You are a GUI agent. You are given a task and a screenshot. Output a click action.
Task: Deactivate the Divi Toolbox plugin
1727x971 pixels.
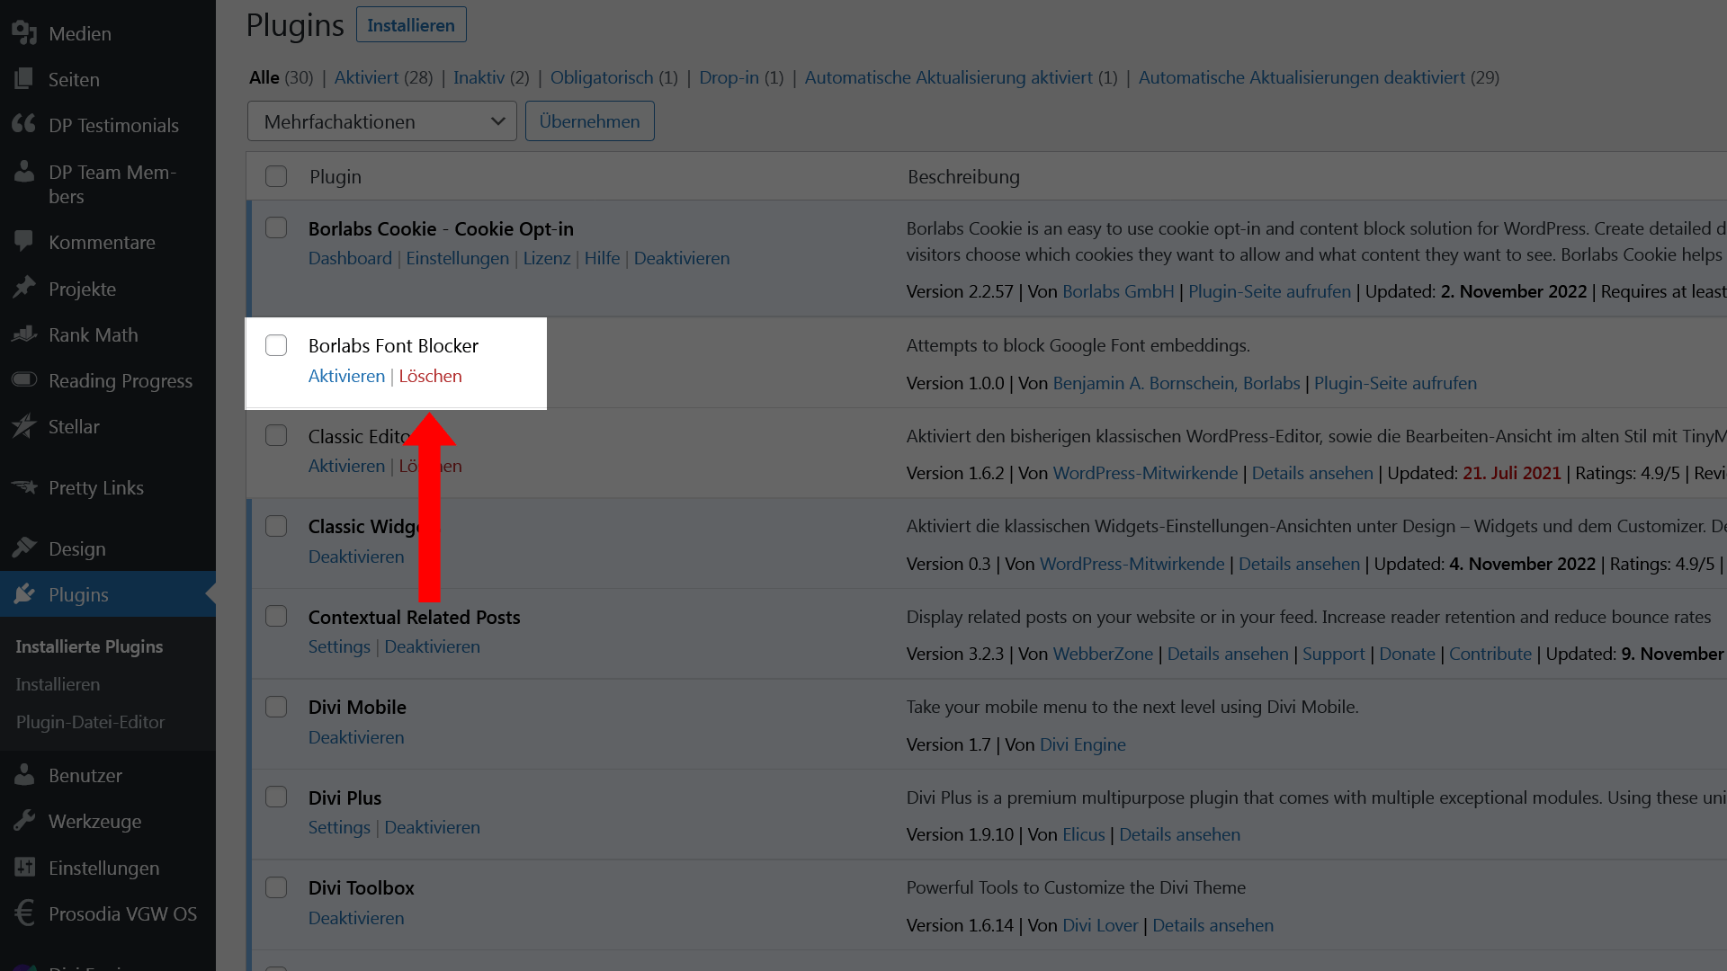click(x=356, y=918)
